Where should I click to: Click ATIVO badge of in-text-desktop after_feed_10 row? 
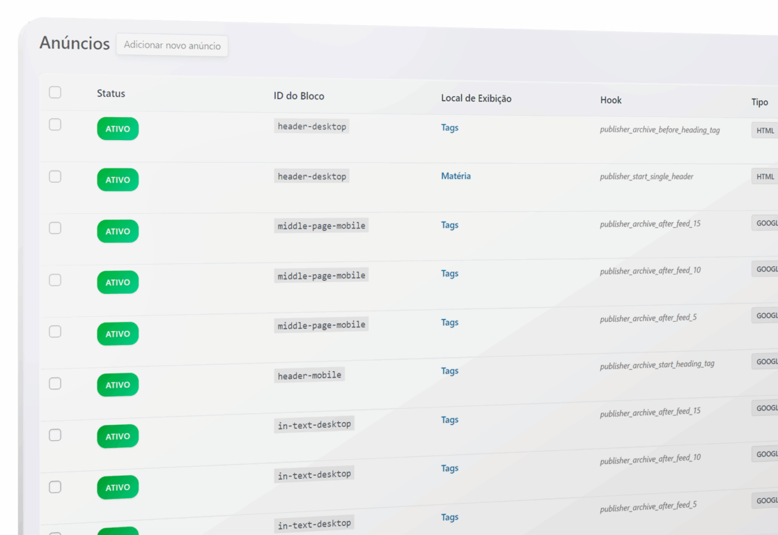[118, 488]
